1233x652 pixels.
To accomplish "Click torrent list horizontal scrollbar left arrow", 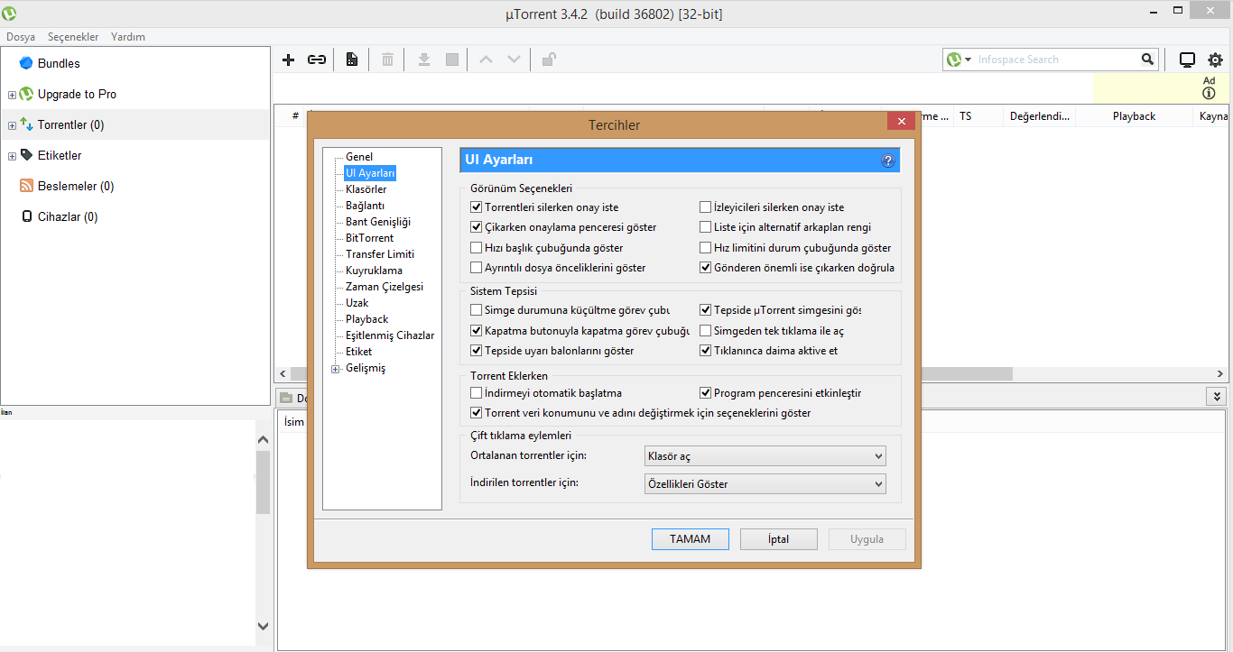I will coord(283,373).
